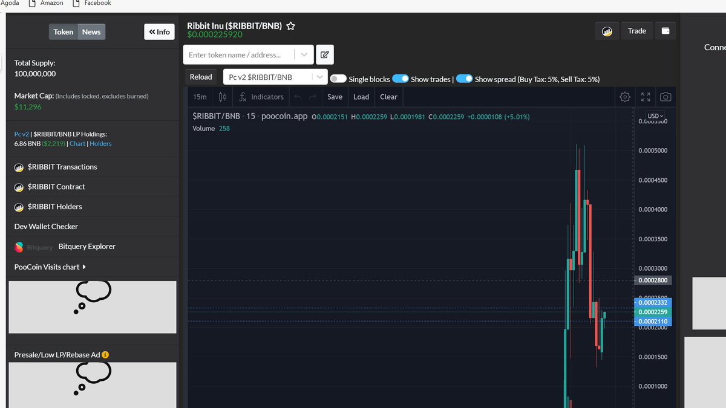Screen dimensions: 726x408
Task: Open $RIBBIT Contract link
Action: click(56, 187)
